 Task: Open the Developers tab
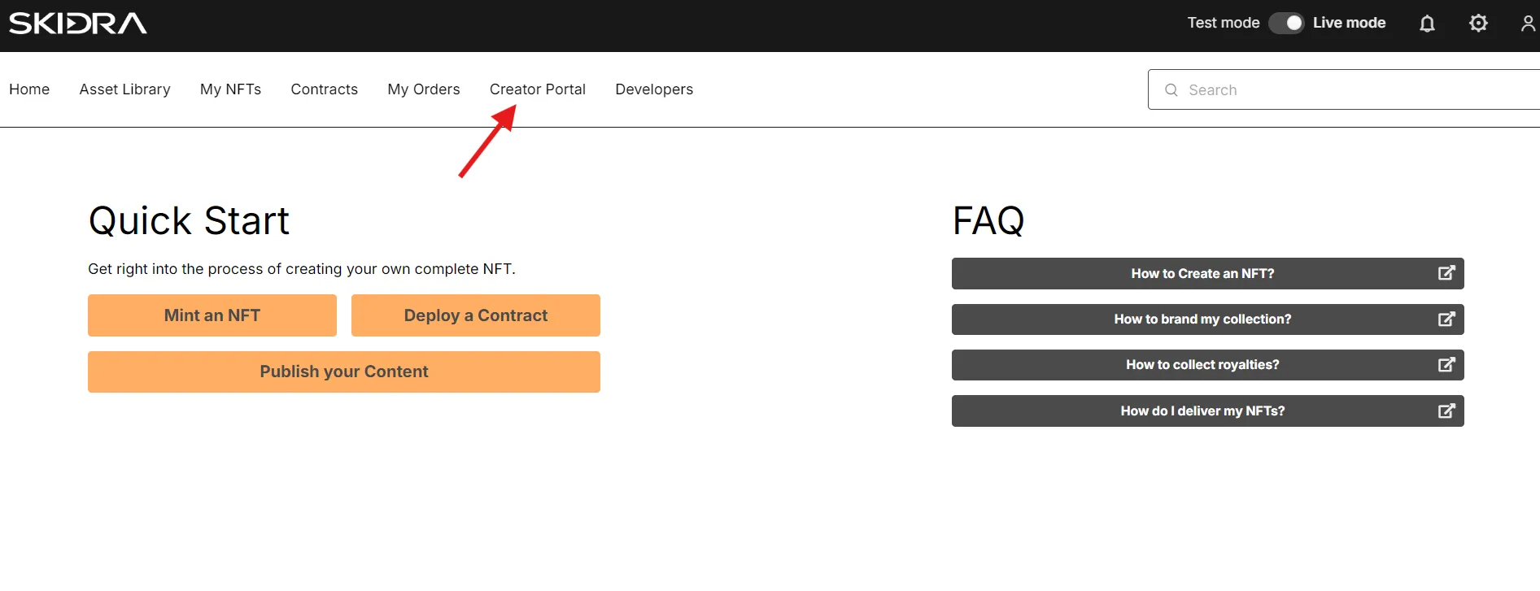(654, 89)
